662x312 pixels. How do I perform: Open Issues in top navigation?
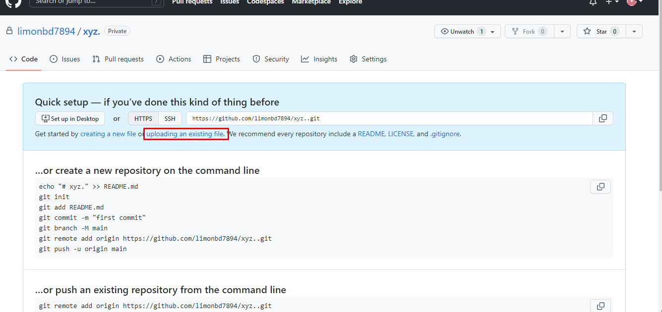point(230,2)
